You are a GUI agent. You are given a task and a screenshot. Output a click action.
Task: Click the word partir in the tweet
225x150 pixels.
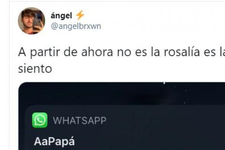(45, 53)
